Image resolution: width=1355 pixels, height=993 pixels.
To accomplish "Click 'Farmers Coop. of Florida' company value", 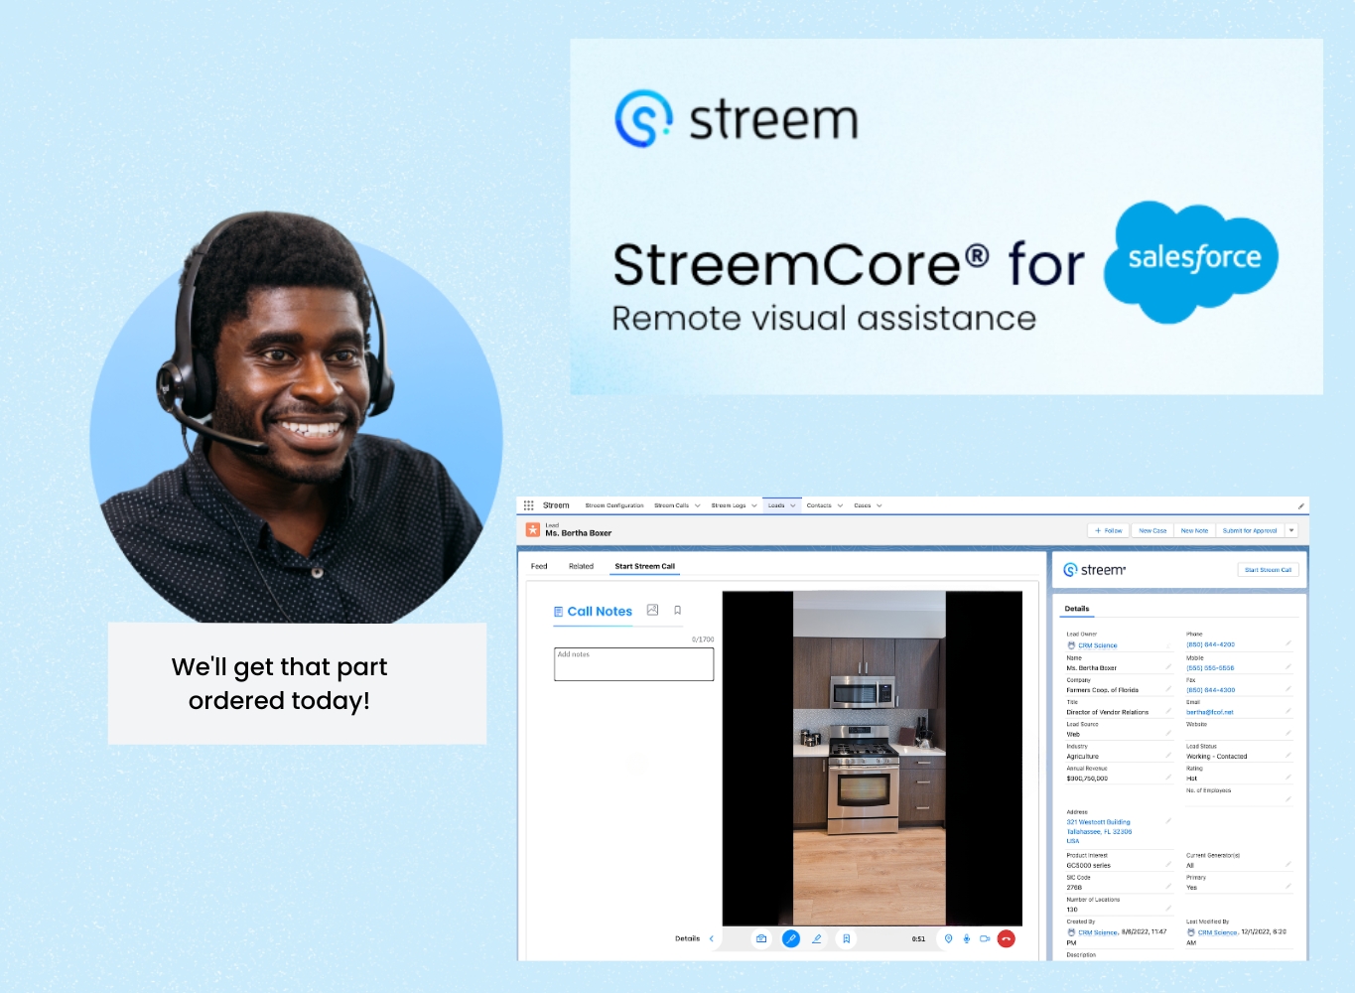I will pos(1102,690).
